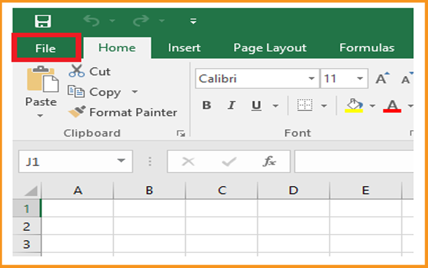Switch to the Home tab

coord(117,48)
